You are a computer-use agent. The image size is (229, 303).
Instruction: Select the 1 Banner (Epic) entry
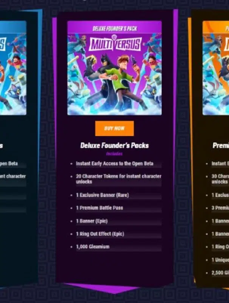[92, 221]
